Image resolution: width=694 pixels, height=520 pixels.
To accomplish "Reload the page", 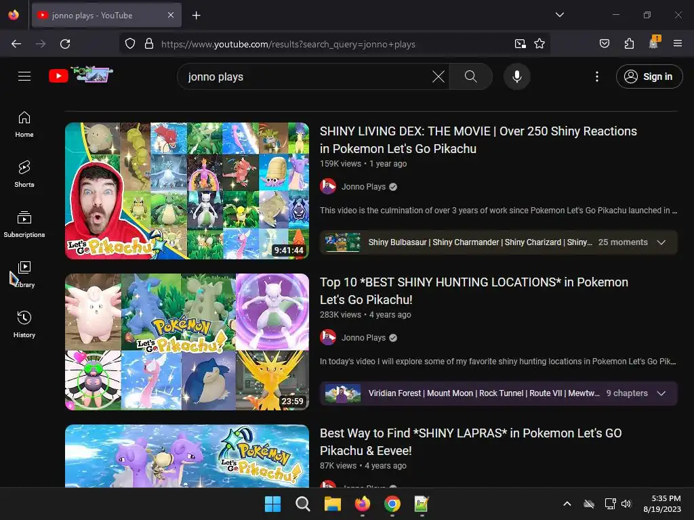I will (65, 44).
